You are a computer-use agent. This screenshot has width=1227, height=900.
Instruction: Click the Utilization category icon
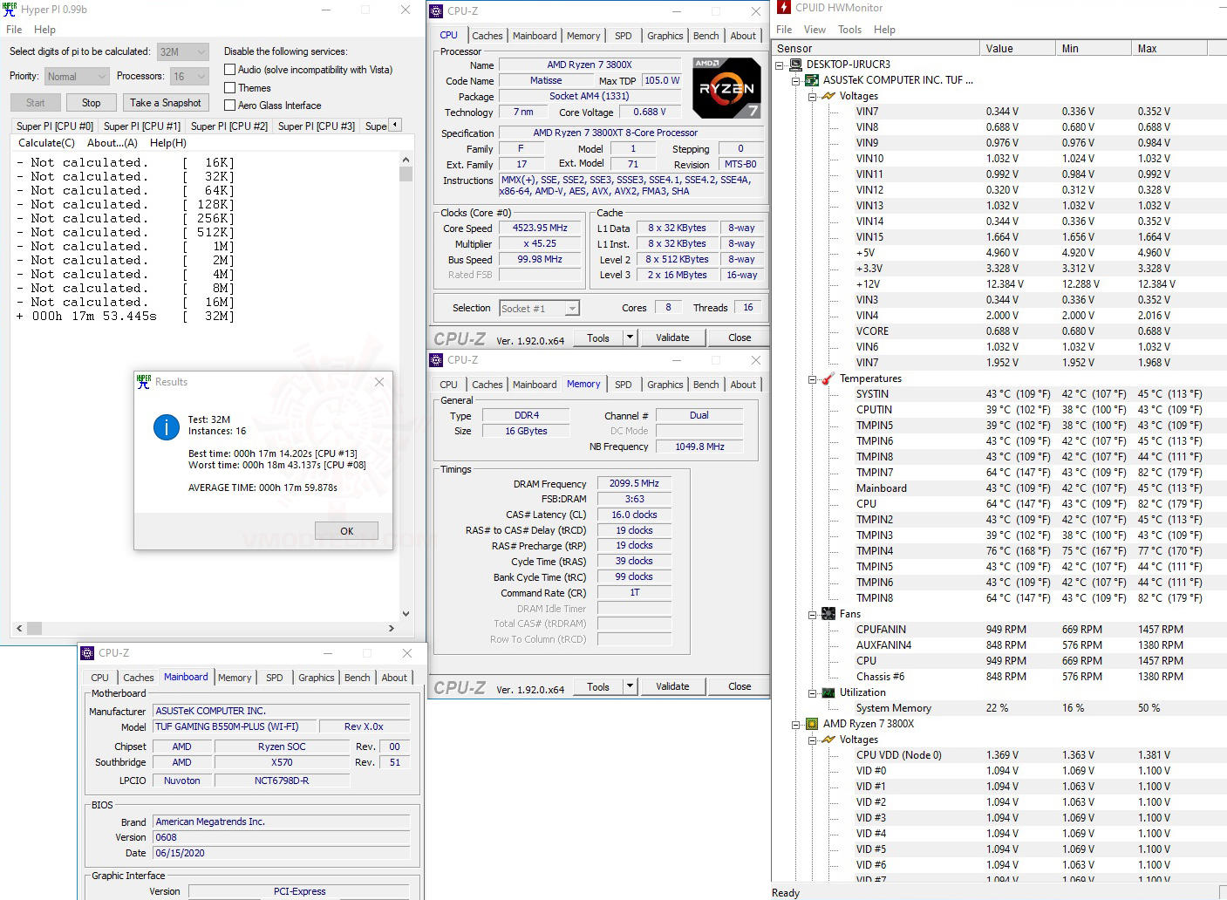[828, 692]
